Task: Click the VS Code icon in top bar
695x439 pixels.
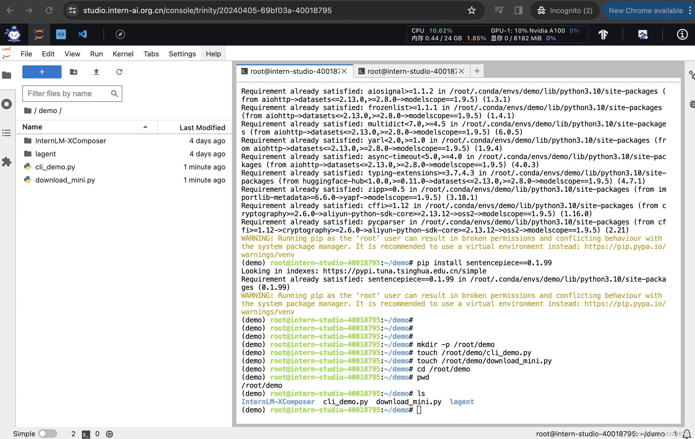Action: (83, 34)
